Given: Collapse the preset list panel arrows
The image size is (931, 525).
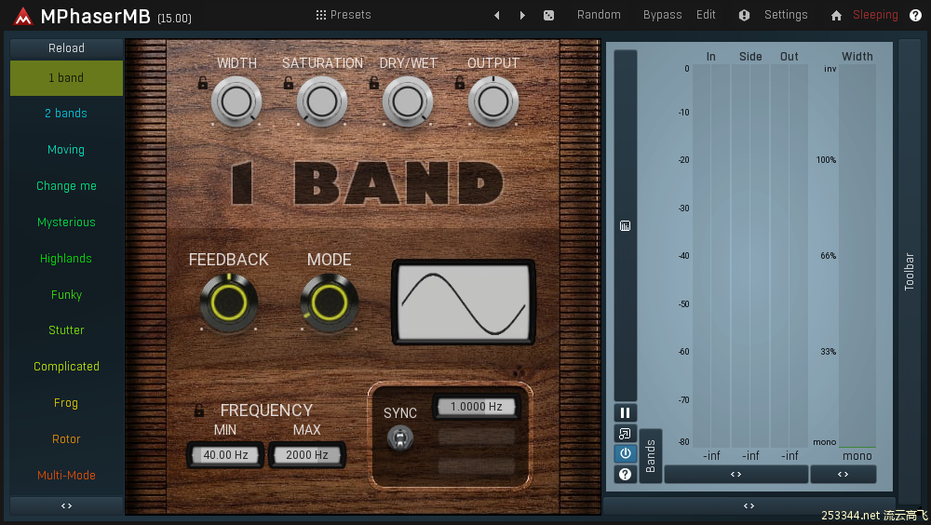Looking at the screenshot, I should (x=66, y=506).
